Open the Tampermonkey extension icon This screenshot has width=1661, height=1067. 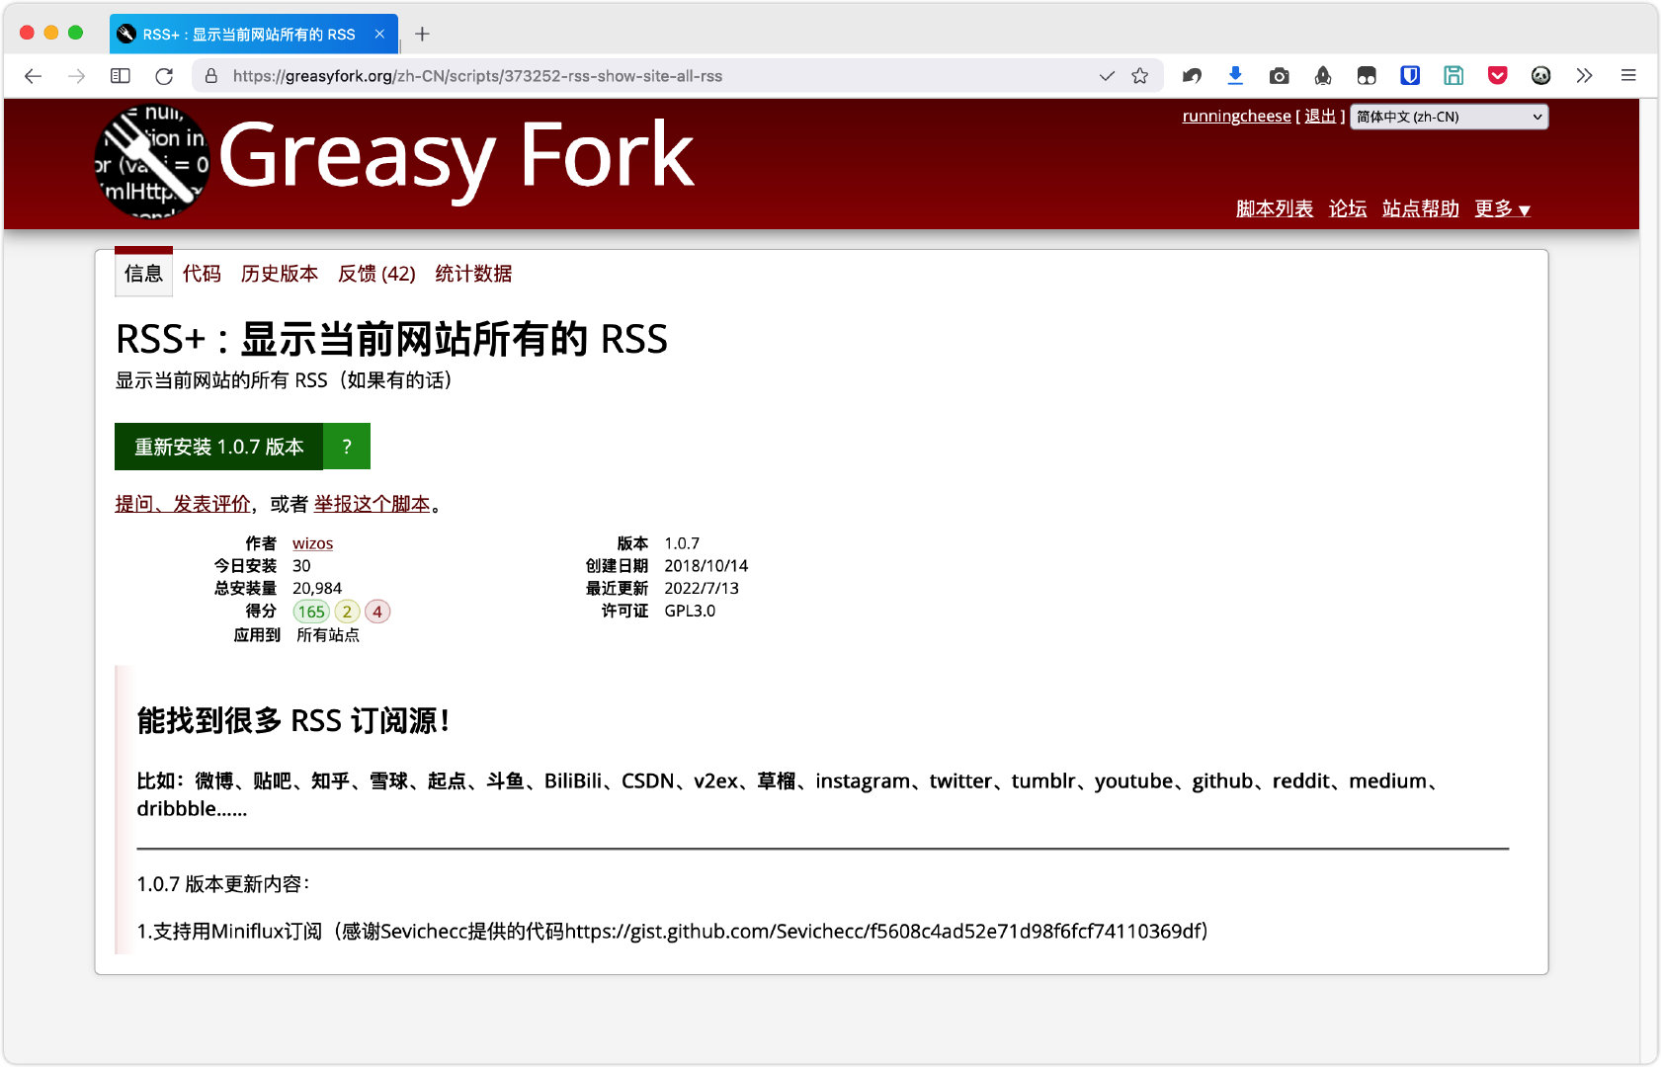(x=1367, y=76)
